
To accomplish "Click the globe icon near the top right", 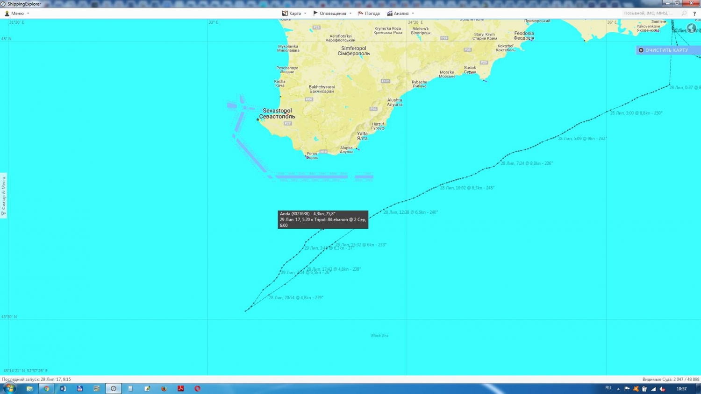I will [692, 29].
